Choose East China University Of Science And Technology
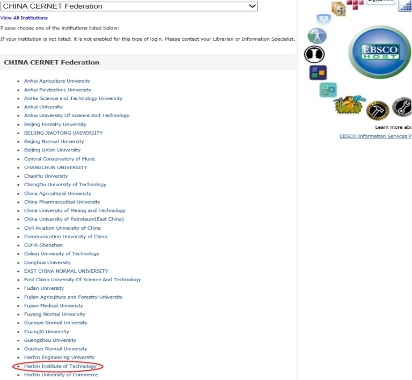The height and width of the screenshot is (380, 412). click(x=83, y=280)
